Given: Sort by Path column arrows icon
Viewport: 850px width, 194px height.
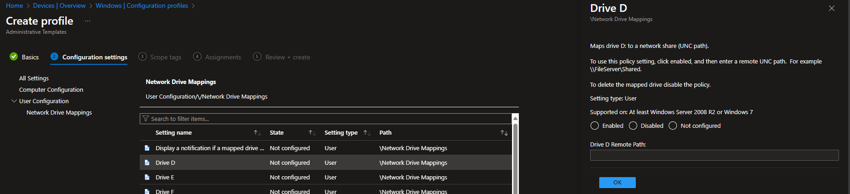Looking at the screenshot, I should [504, 133].
